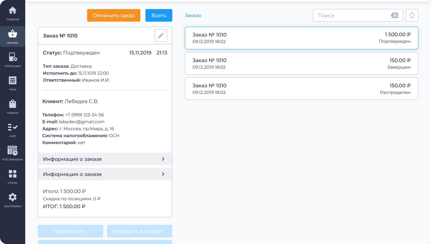The image size is (431, 244).
Task: Select the Заказы sidebar menu item
Action: coord(13,37)
